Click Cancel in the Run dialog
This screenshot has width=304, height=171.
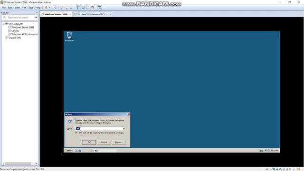104,142
